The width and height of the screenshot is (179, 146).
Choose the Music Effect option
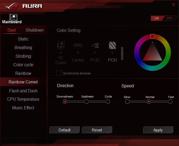(23, 108)
